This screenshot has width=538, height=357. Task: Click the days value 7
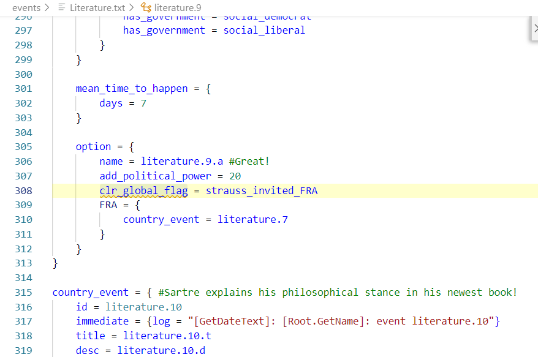click(x=143, y=103)
